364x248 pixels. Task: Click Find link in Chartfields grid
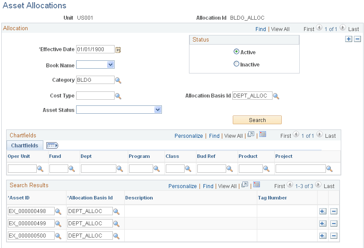pos(214,136)
